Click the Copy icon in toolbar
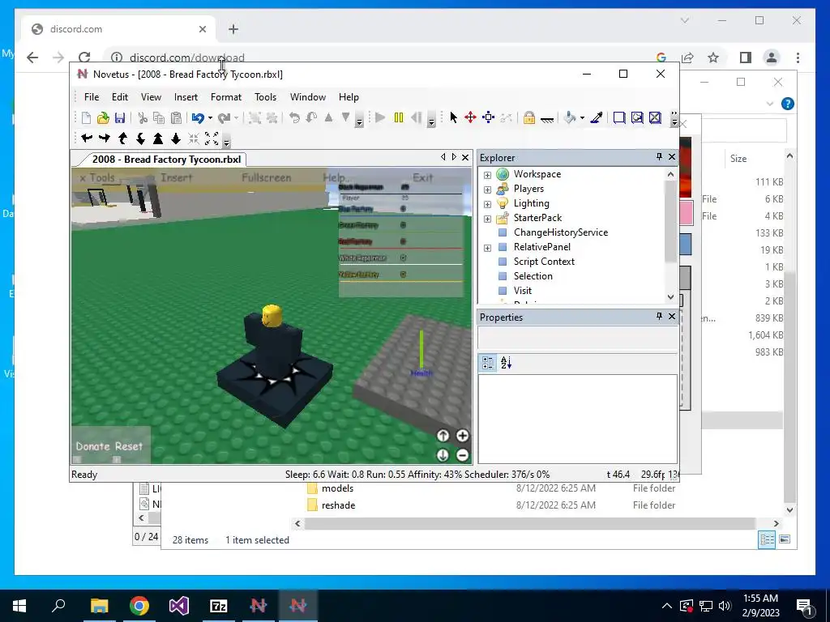830x622 pixels. coord(159,118)
